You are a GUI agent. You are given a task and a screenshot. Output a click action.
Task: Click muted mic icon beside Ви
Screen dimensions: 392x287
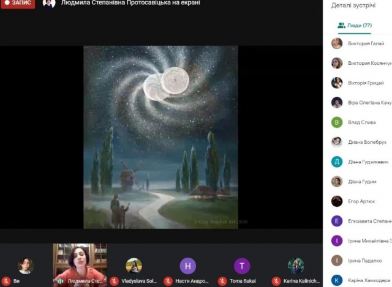(6, 281)
